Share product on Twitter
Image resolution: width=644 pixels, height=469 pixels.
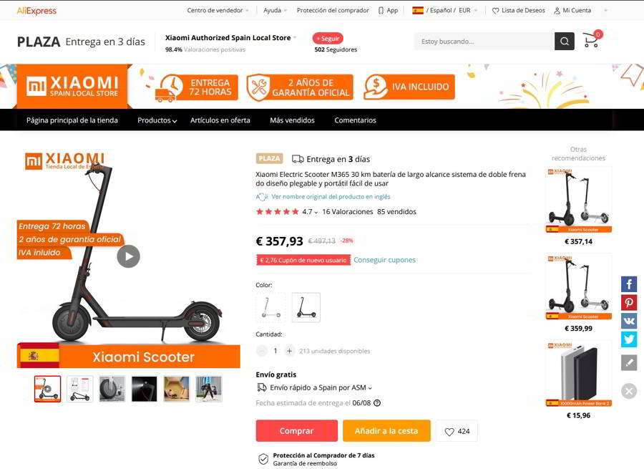(629, 339)
